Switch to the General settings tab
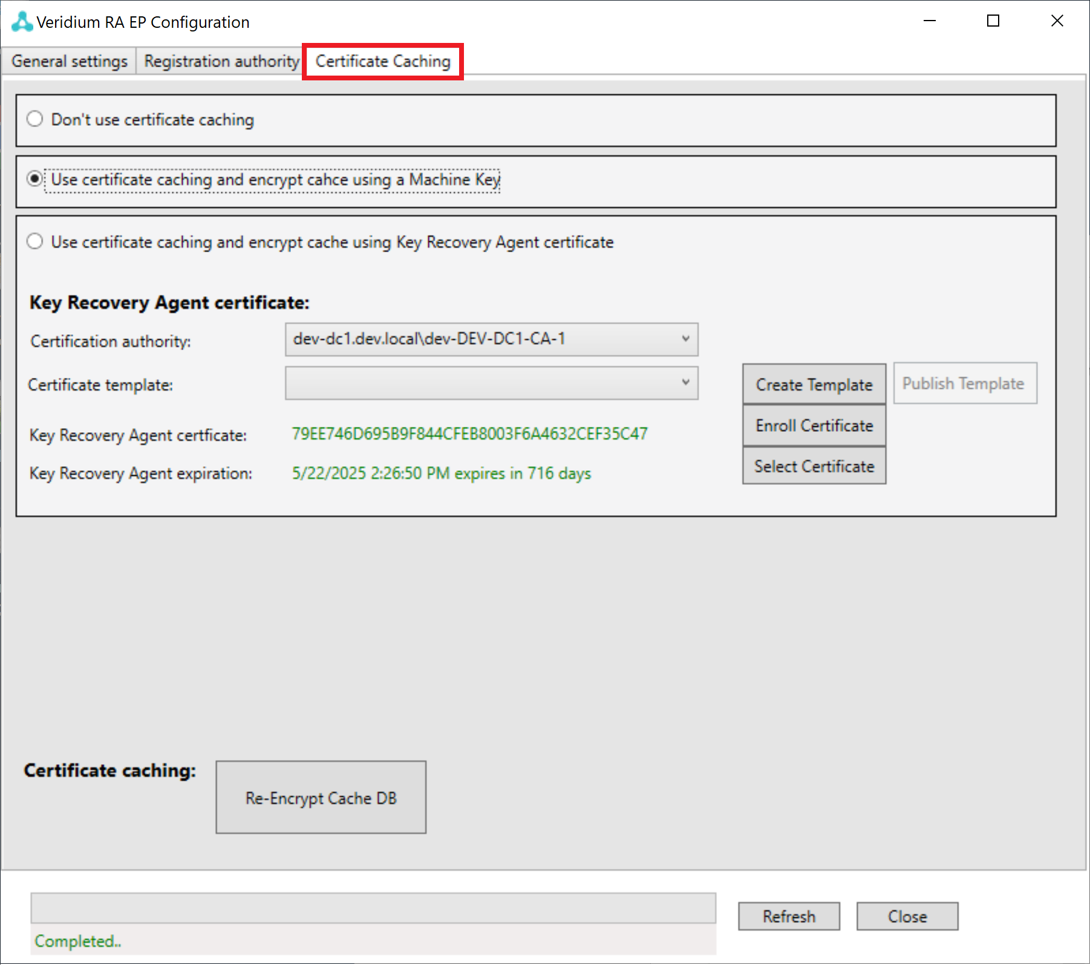The height and width of the screenshot is (965, 1090). [x=70, y=62]
